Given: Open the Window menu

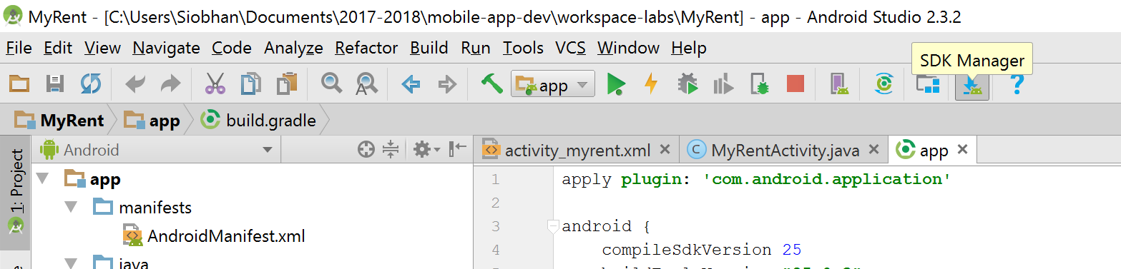Looking at the screenshot, I should pyautogui.click(x=629, y=48).
